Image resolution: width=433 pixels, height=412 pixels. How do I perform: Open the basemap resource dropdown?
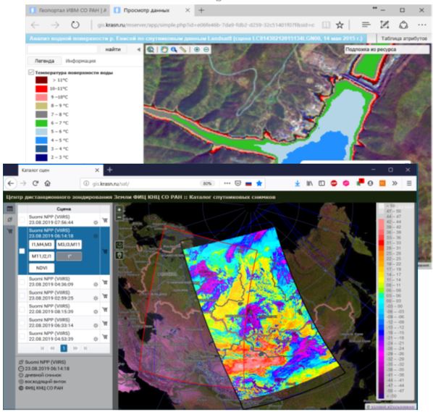(x=387, y=49)
